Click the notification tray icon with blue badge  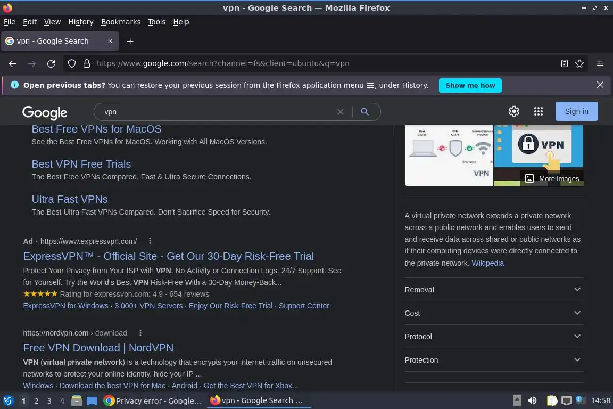coord(580,400)
